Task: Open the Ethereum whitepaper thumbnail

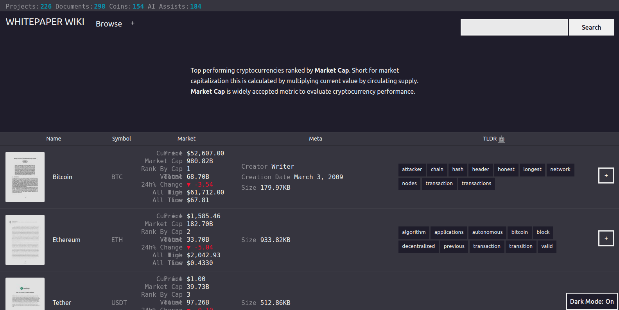Action: (x=25, y=240)
